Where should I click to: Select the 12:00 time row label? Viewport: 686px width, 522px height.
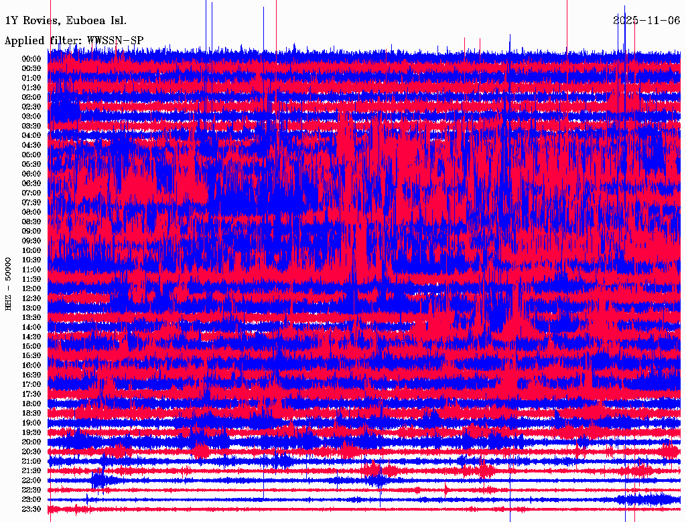pos(31,289)
